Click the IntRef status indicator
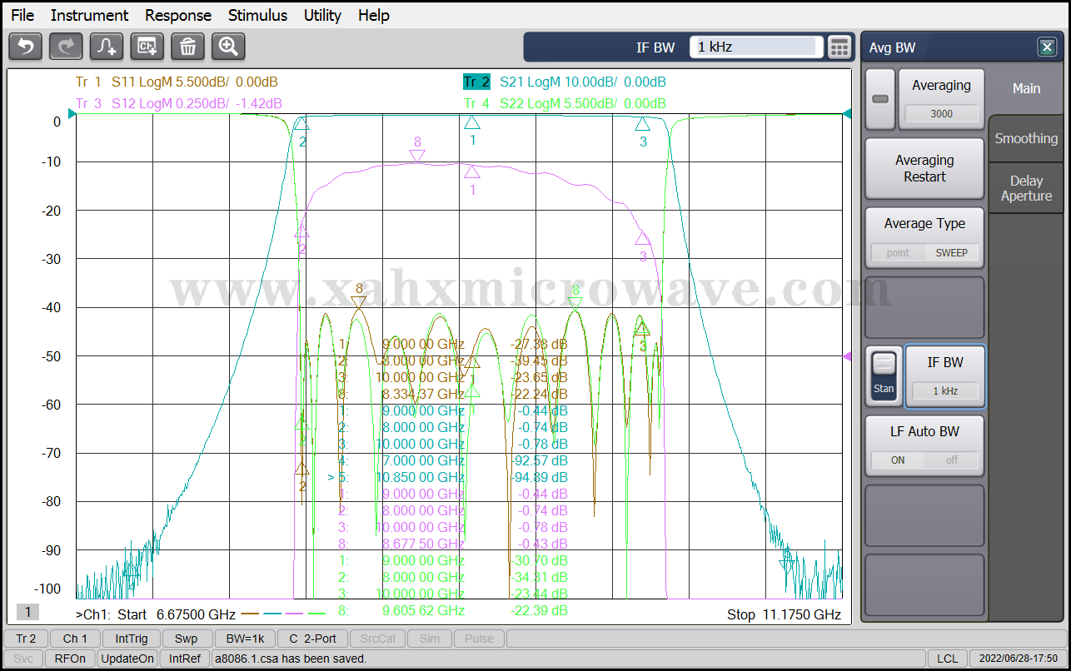Image resolution: width=1071 pixels, height=671 pixels. click(x=185, y=659)
